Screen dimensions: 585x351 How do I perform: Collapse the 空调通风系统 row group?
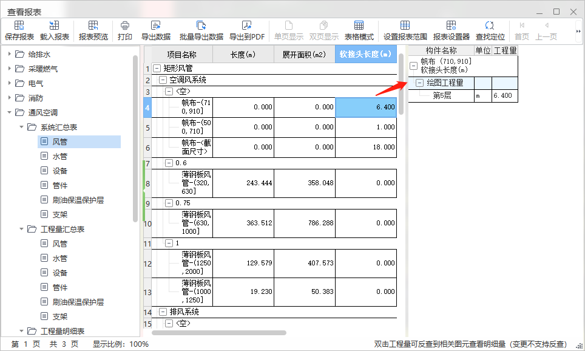click(x=163, y=80)
